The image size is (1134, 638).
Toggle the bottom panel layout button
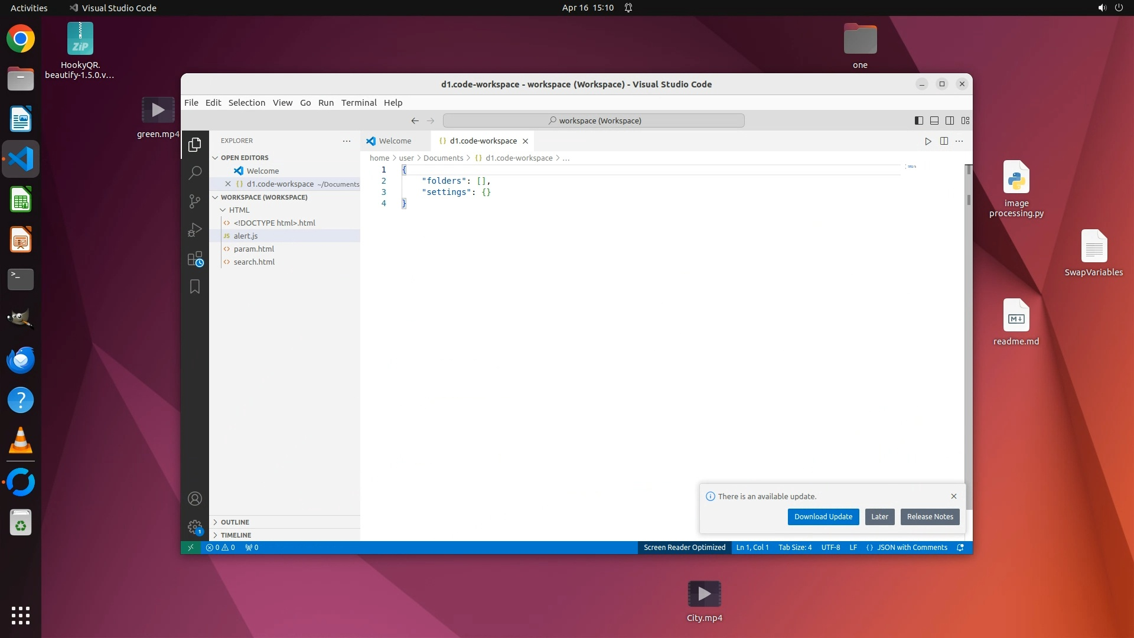[934, 121]
